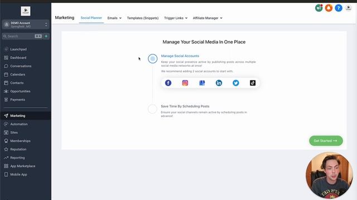Click the agency logo in the sidebar

pyautogui.click(x=26, y=11)
